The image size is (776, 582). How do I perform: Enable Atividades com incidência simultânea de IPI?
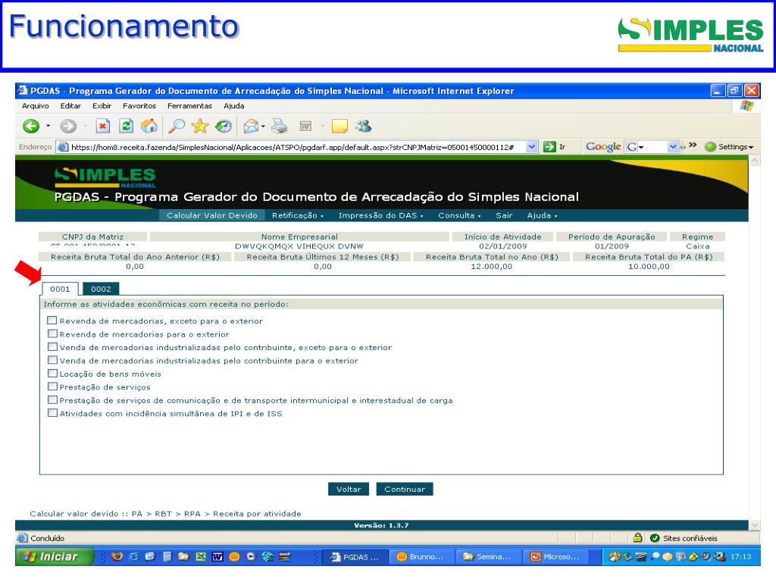click(52, 413)
